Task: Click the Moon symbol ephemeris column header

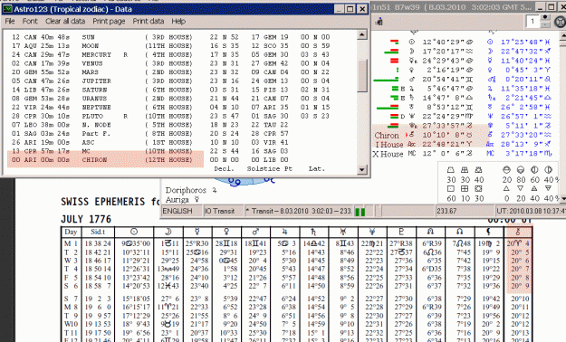Action: [168, 232]
